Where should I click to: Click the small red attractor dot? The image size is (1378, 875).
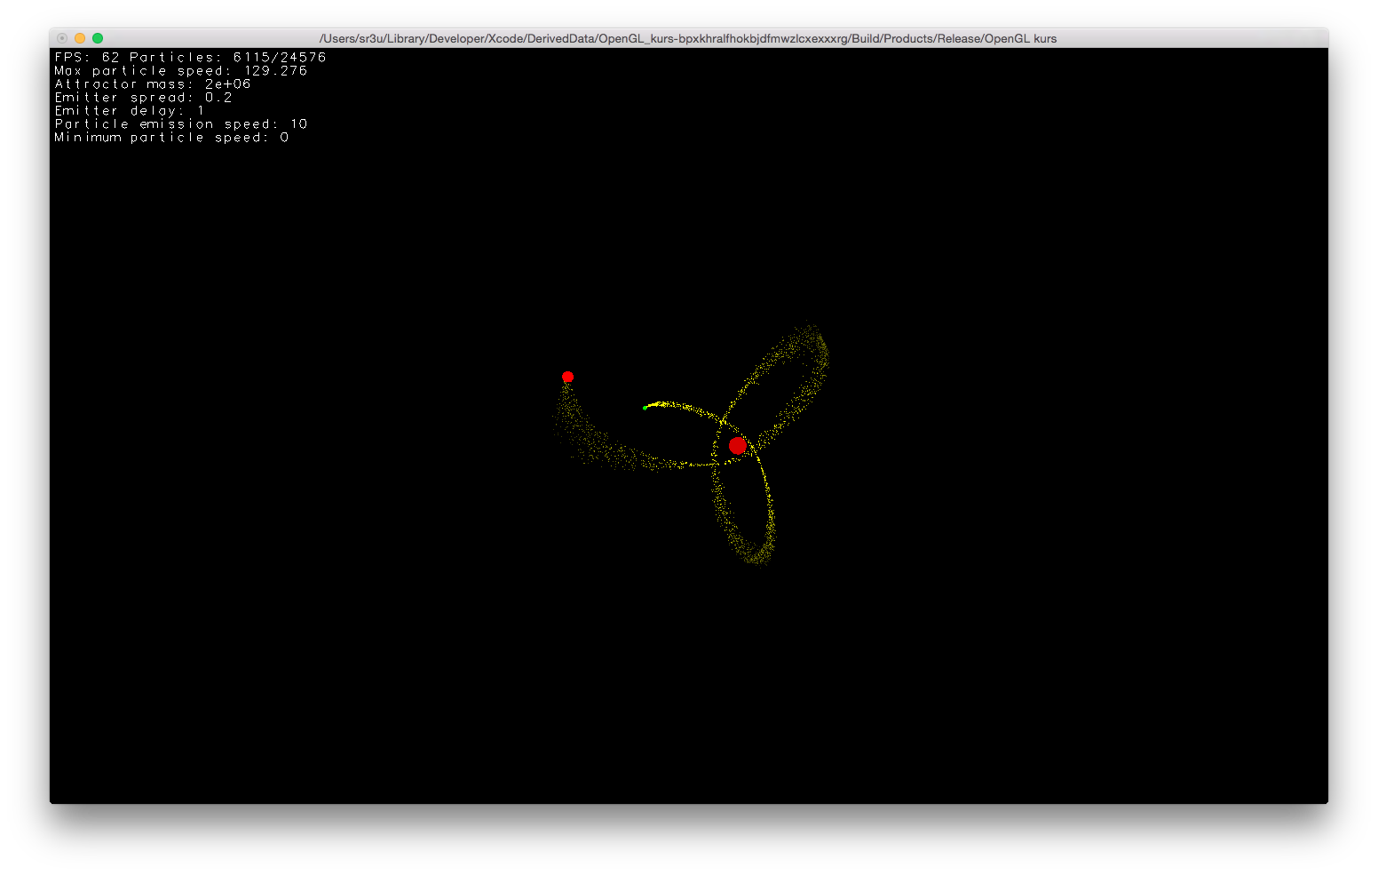(568, 377)
